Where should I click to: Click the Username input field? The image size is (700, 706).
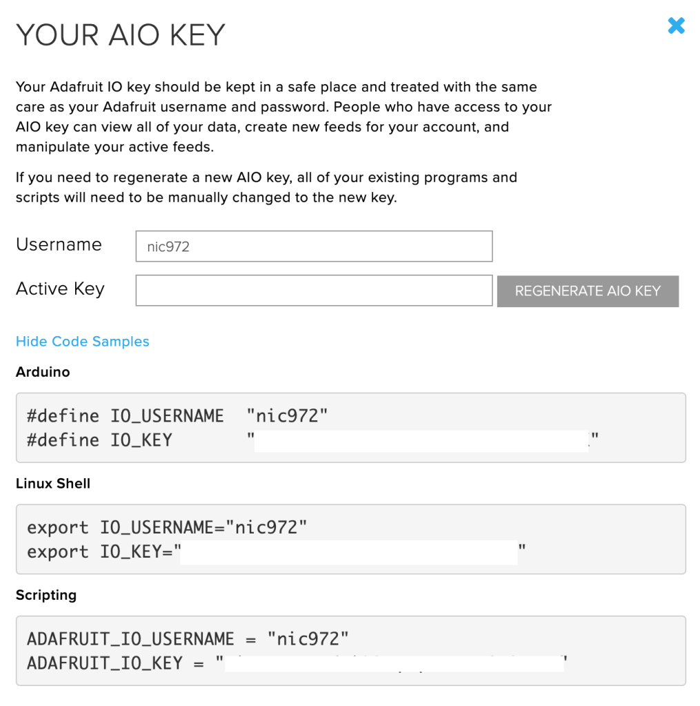(x=314, y=246)
